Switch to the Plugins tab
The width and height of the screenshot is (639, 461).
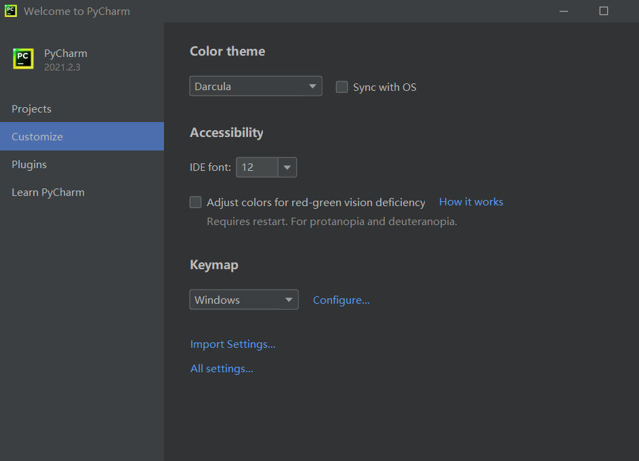tap(82, 164)
